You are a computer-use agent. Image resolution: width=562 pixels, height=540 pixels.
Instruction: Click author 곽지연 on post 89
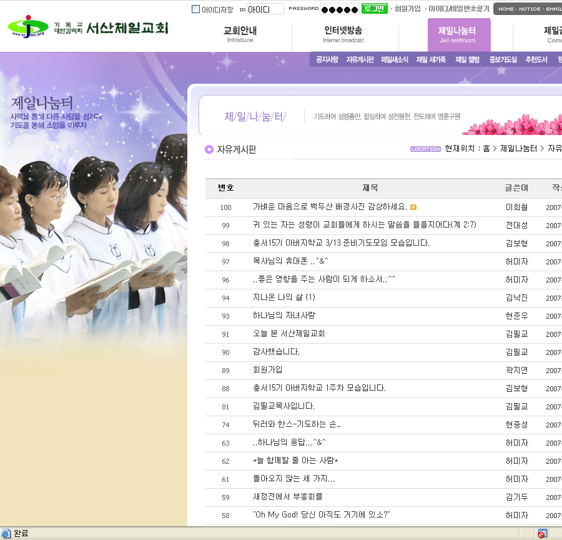click(x=516, y=370)
